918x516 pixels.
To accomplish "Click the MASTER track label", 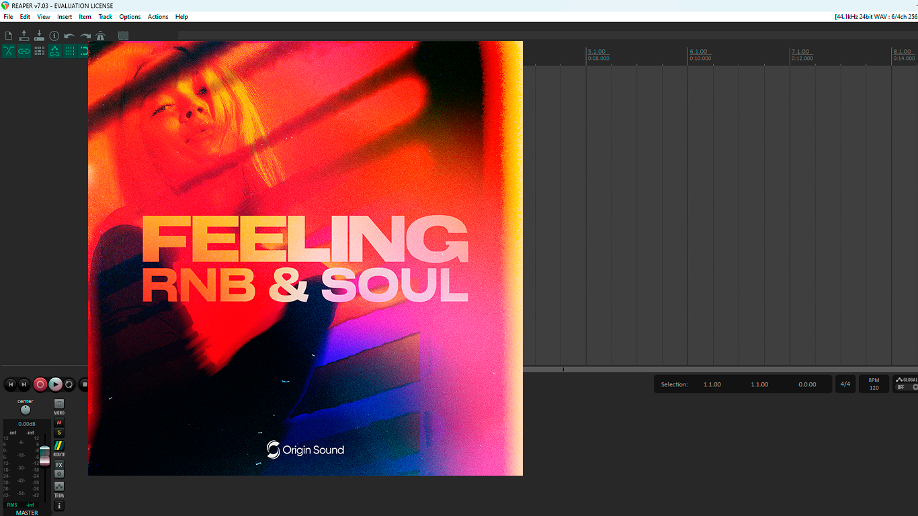I will point(27,513).
